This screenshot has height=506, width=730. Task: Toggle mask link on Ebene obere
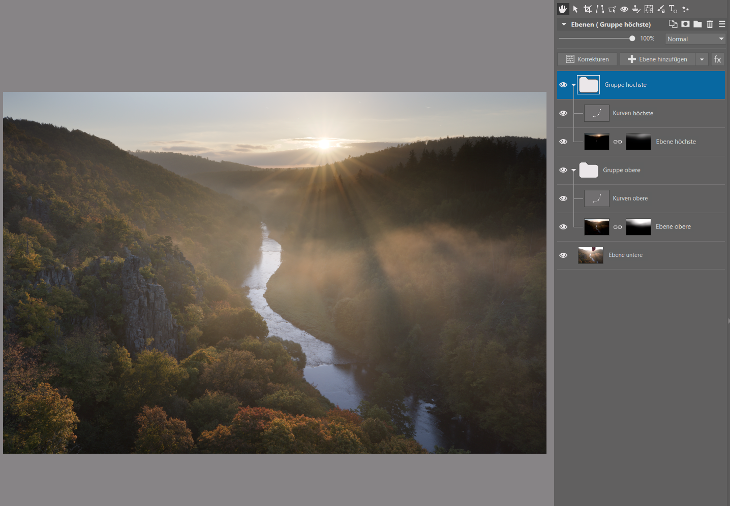coord(618,227)
